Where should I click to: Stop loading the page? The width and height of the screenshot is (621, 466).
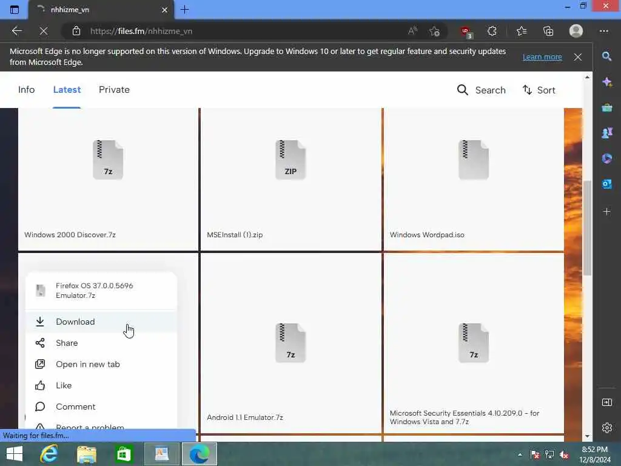pyautogui.click(x=44, y=31)
